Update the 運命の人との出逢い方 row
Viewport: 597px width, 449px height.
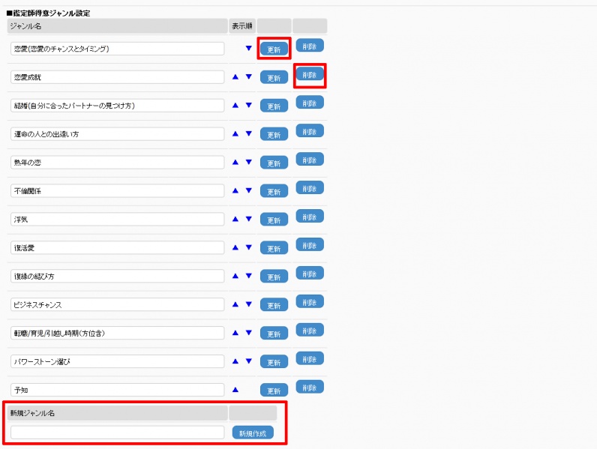[x=274, y=134]
